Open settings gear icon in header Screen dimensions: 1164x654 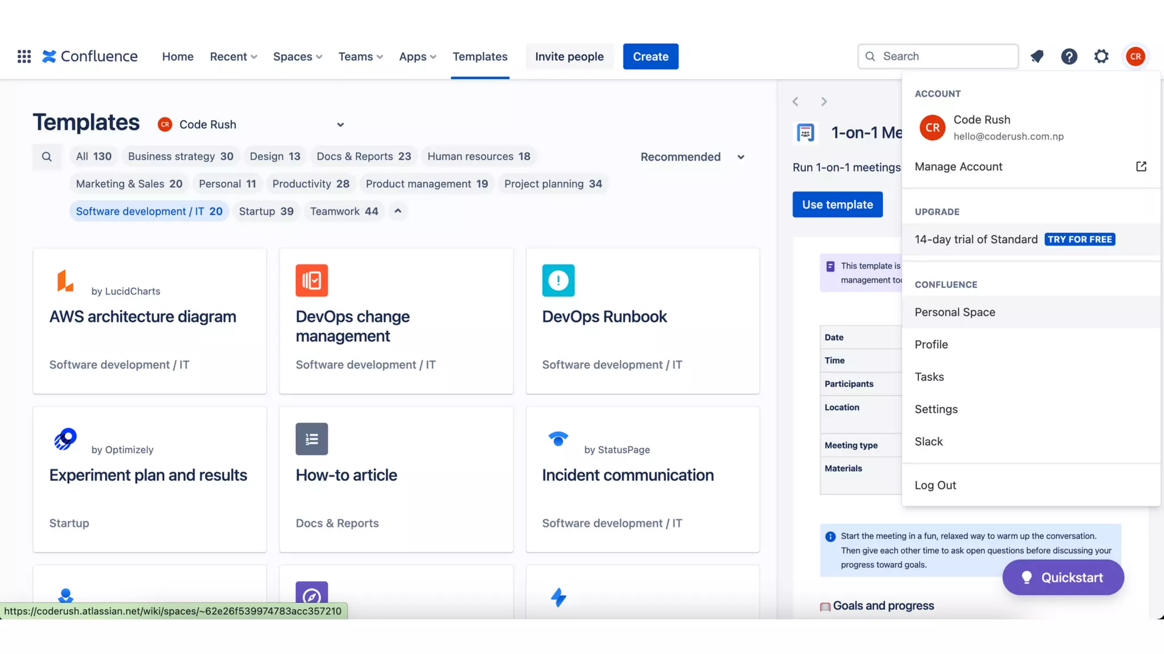(x=1101, y=56)
